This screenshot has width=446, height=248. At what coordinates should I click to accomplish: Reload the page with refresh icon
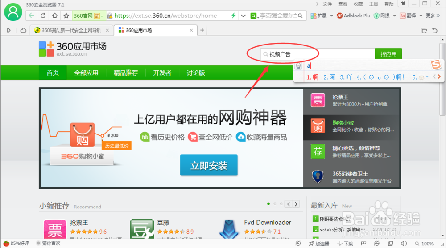tap(43, 16)
